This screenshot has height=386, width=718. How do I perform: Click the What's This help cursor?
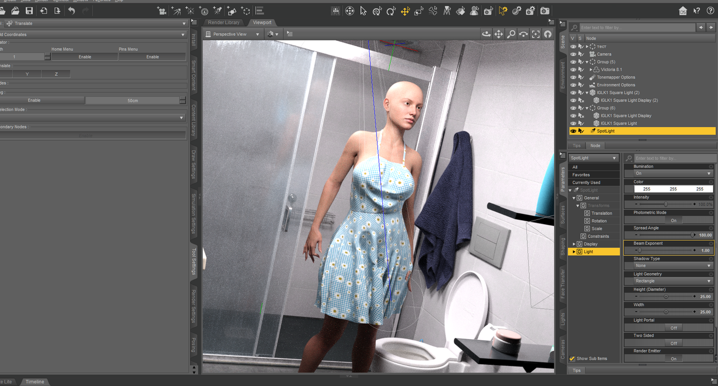point(697,11)
